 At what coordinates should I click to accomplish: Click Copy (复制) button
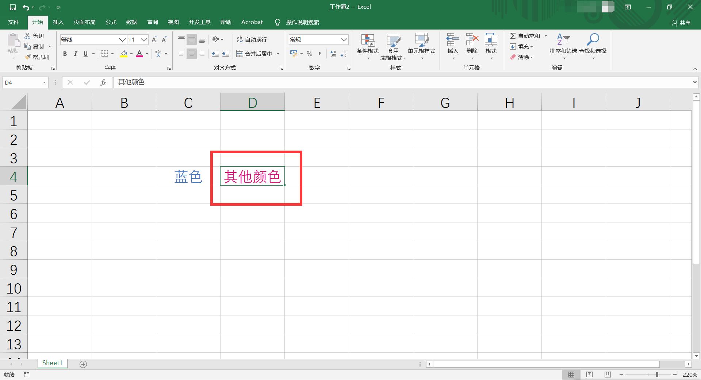pos(35,46)
